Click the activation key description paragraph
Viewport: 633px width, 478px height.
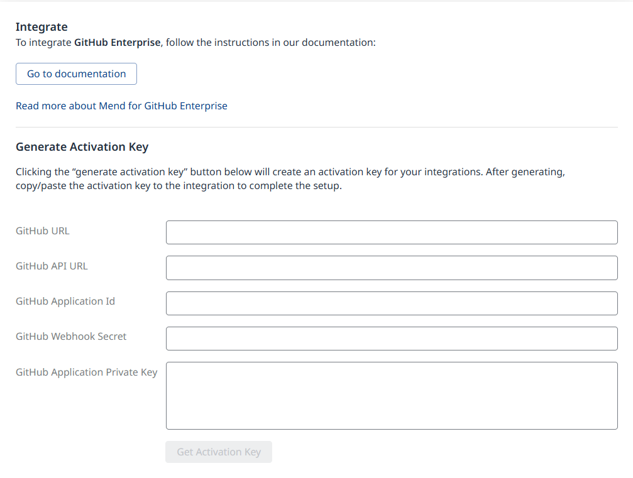[289, 171]
